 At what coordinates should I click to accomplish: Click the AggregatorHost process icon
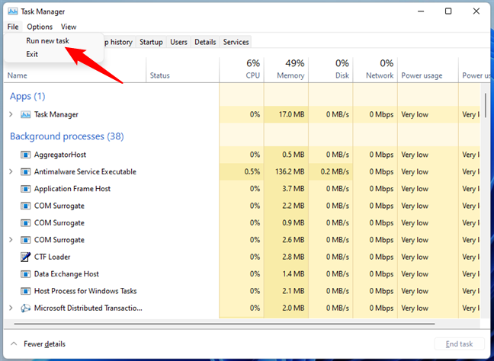pyautogui.click(x=25, y=155)
